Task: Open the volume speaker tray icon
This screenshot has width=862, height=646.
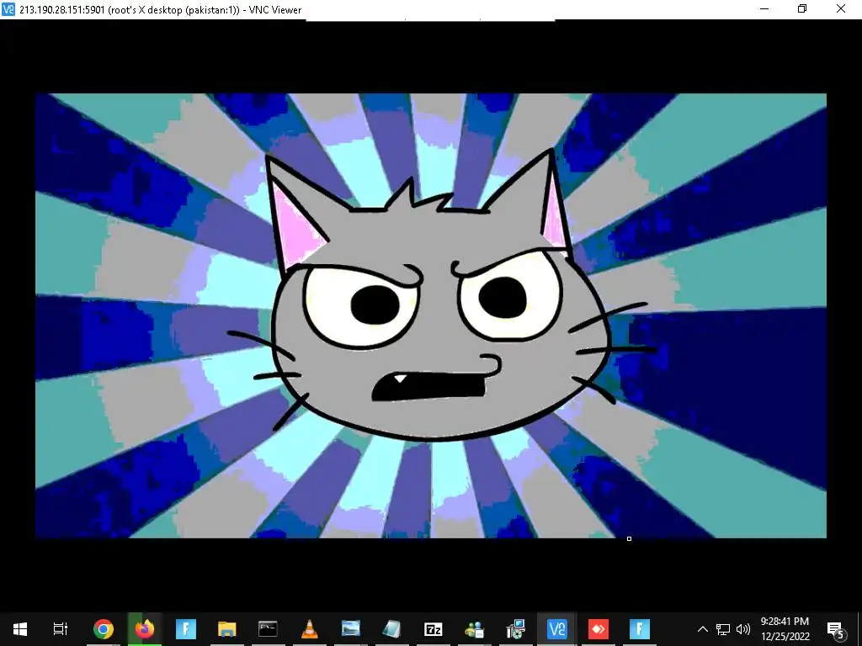Action: coord(743,629)
